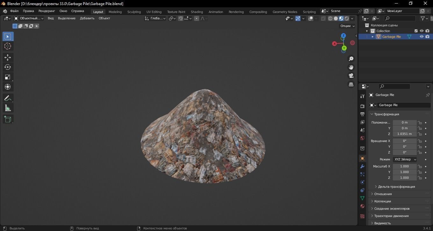This screenshot has height=231, width=433.
Task: Select the Rotate tool
Action: [x=8, y=67]
